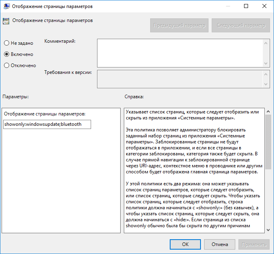Click up arrow of version requirements scrollbar

pyautogui.click(x=266, y=74)
